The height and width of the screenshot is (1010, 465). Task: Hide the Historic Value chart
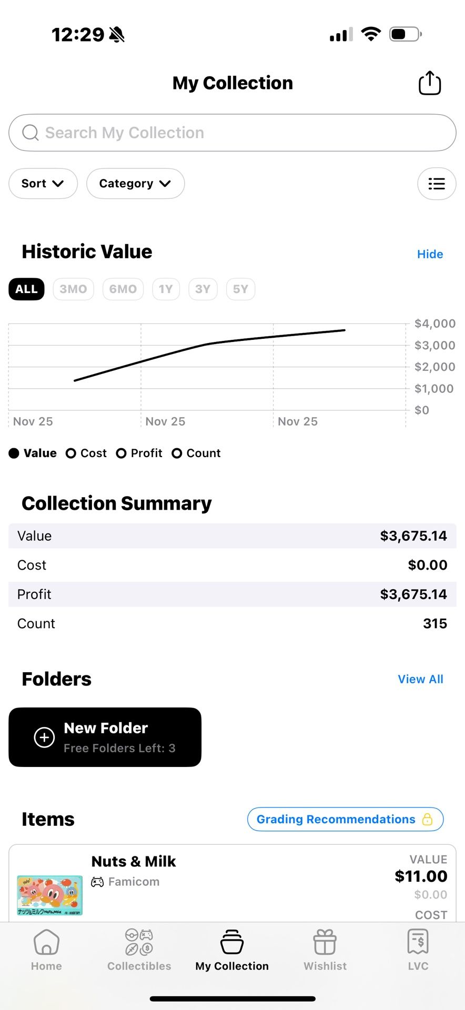(430, 254)
